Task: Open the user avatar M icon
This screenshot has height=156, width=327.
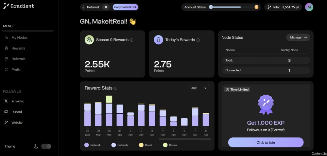Action: 309,7
